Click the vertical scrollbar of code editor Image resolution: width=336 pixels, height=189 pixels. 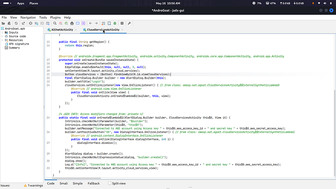point(335,133)
